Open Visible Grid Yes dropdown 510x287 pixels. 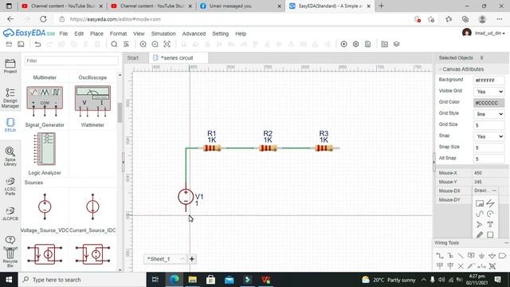489,92
